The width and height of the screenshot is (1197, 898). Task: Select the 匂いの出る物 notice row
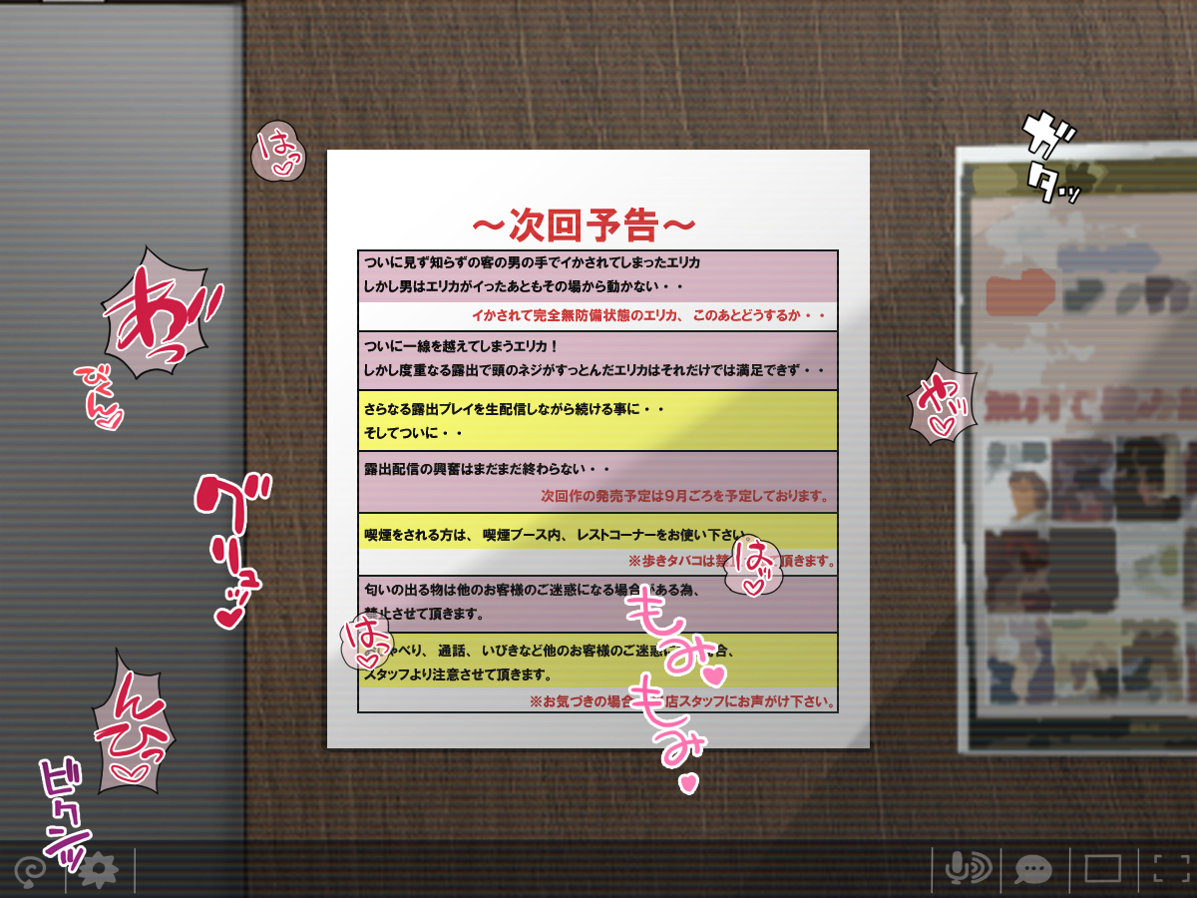(529, 591)
